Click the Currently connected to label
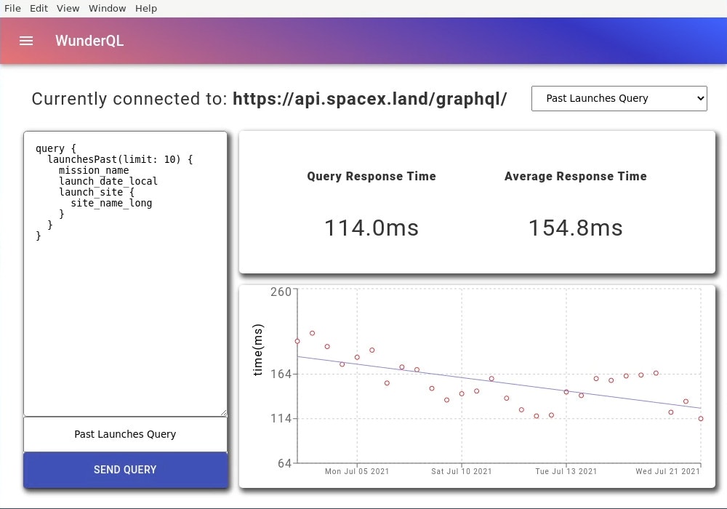 click(129, 99)
